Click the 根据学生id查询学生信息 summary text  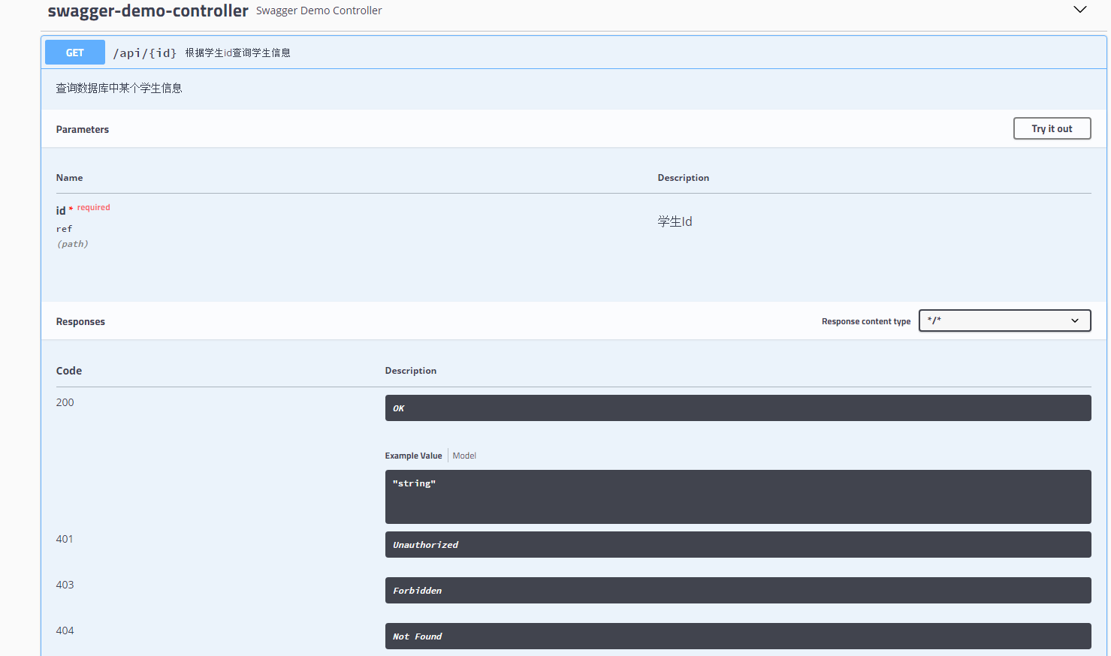pos(238,53)
